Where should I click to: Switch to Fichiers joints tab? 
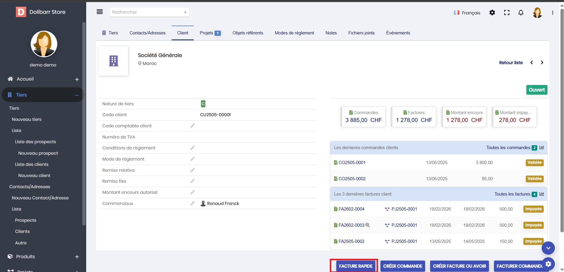pyautogui.click(x=361, y=33)
